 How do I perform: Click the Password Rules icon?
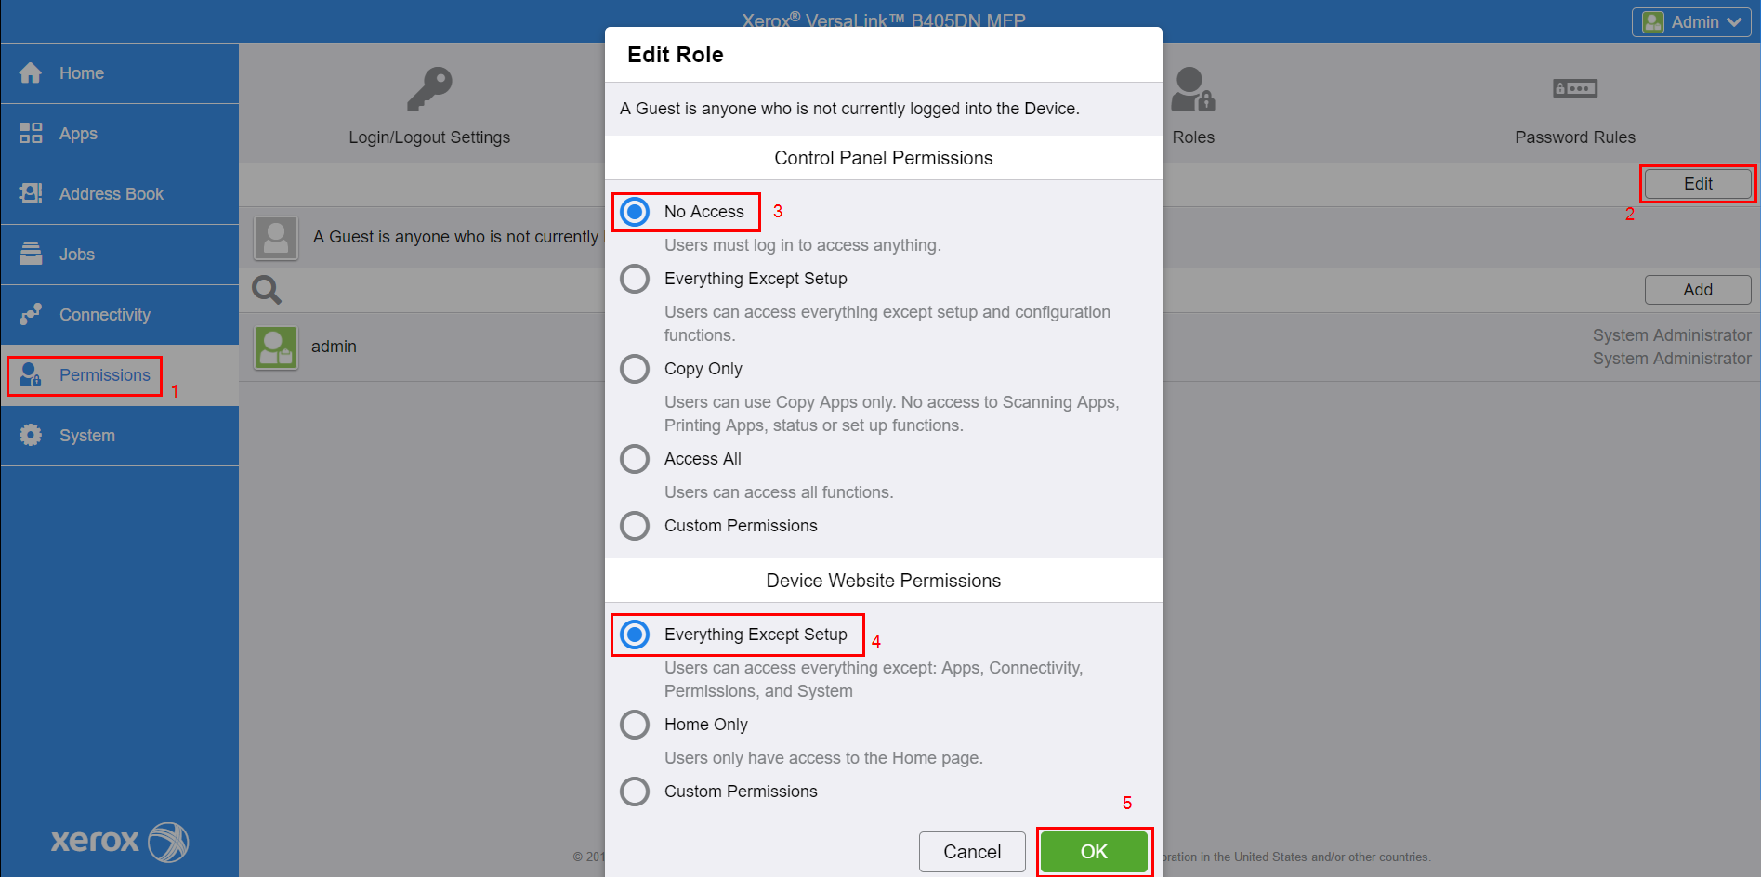pyautogui.click(x=1574, y=90)
